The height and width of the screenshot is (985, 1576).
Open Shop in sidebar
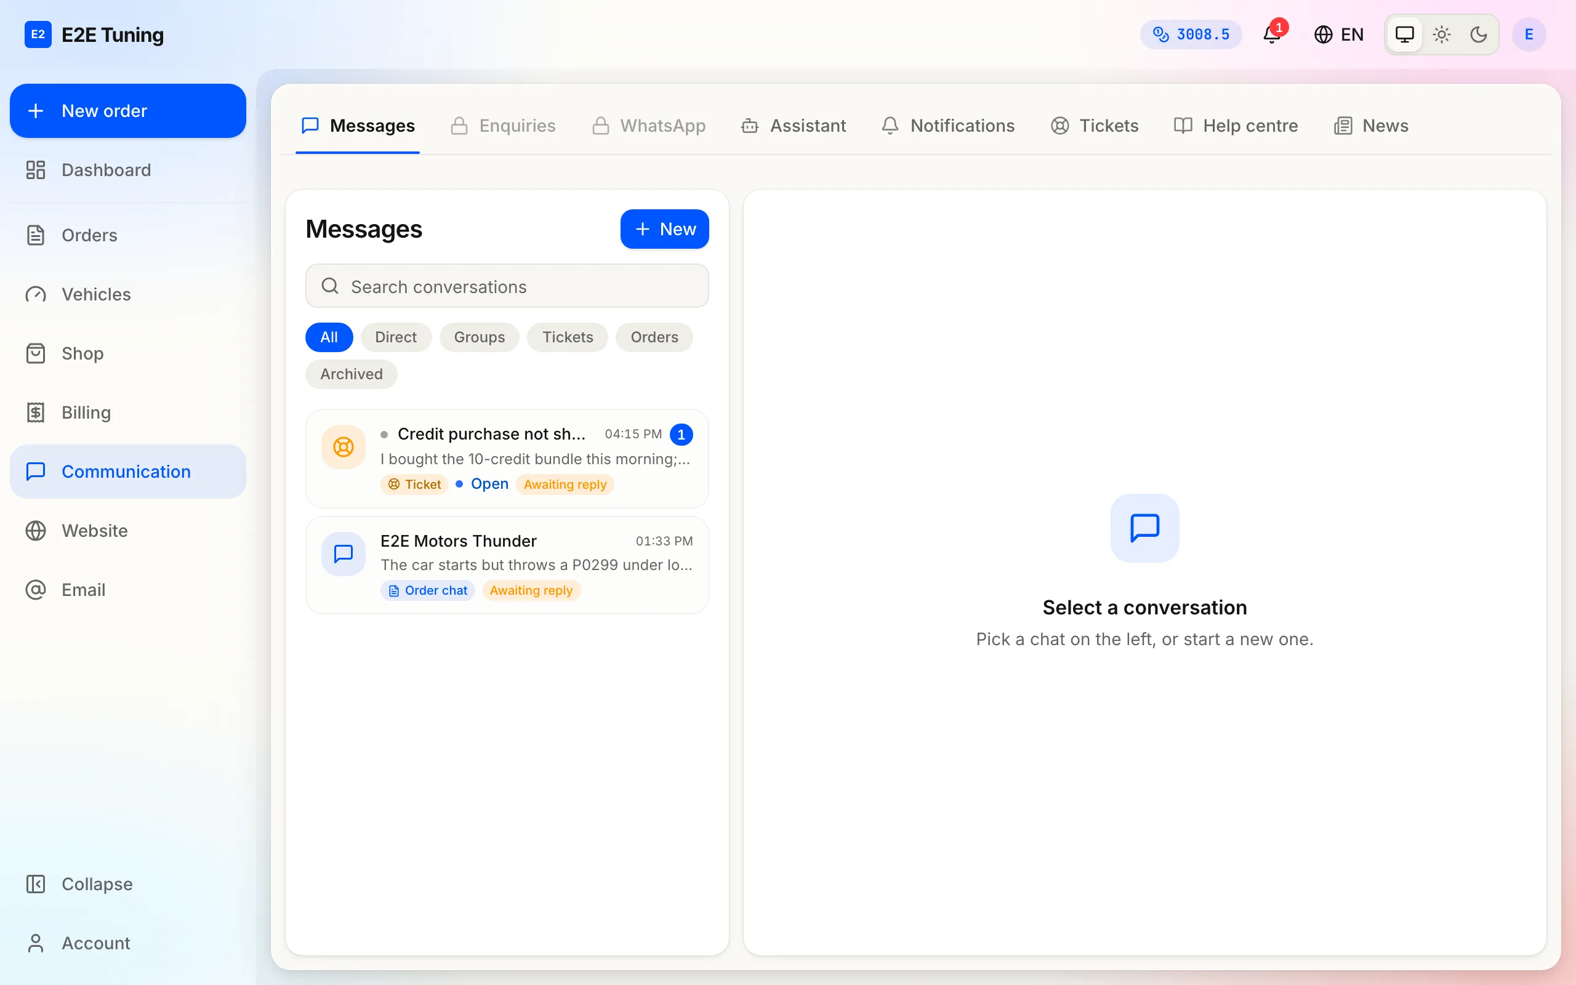(127, 353)
